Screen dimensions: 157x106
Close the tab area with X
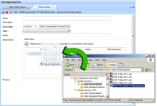pyautogui.click(x=133, y=7)
